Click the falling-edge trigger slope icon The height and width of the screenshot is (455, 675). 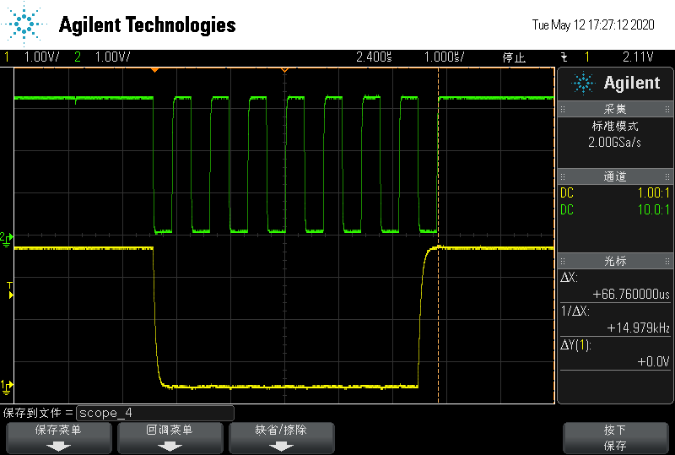pyautogui.click(x=564, y=57)
